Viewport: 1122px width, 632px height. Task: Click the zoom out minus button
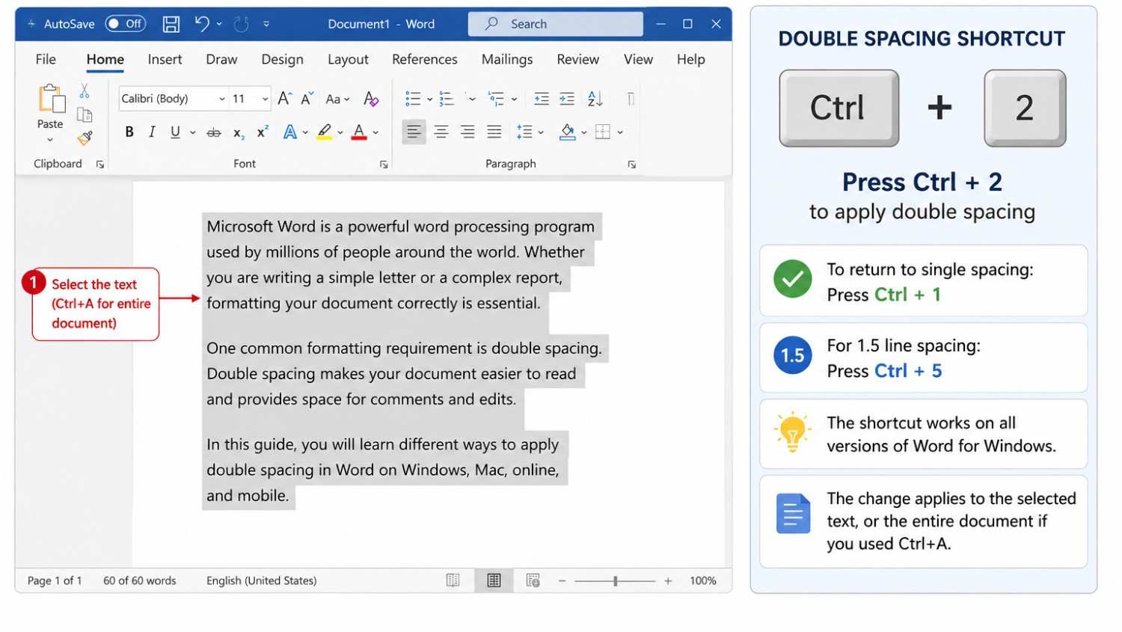[x=562, y=580]
